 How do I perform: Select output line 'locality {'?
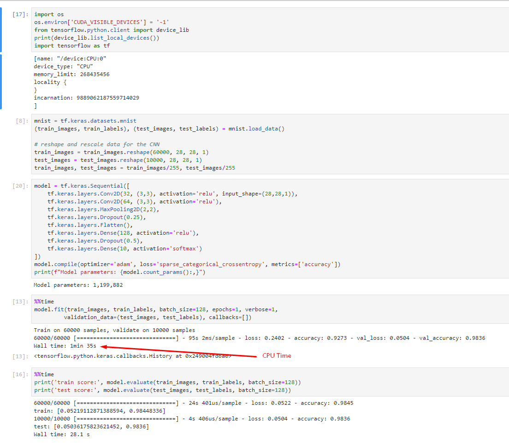point(50,82)
